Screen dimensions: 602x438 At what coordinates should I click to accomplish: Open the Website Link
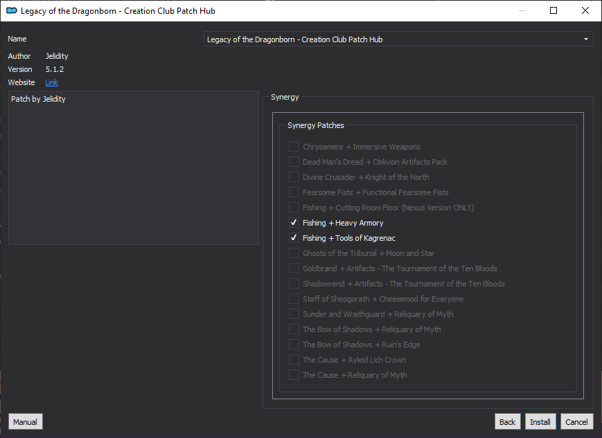click(51, 82)
